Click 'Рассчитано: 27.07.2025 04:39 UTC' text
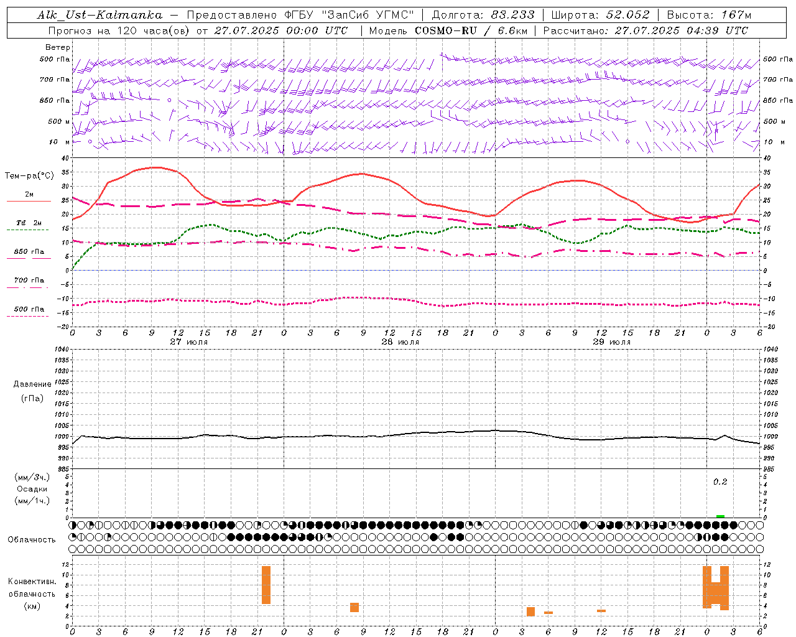Viewport: 796px width, 637px height. coord(646,30)
